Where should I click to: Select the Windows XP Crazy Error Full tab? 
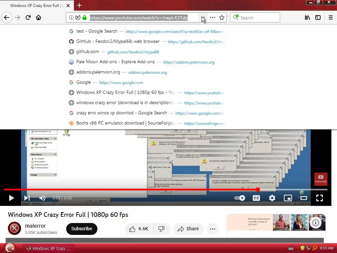point(37,6)
